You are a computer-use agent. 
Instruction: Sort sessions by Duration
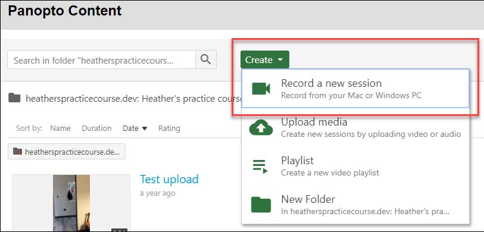pos(96,128)
